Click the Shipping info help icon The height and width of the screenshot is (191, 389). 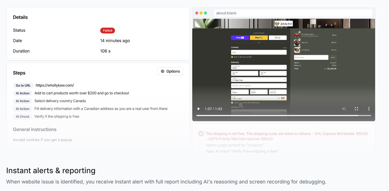300,65
